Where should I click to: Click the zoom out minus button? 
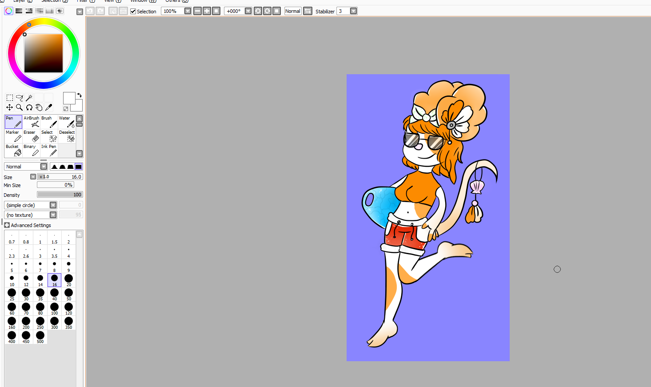point(197,11)
